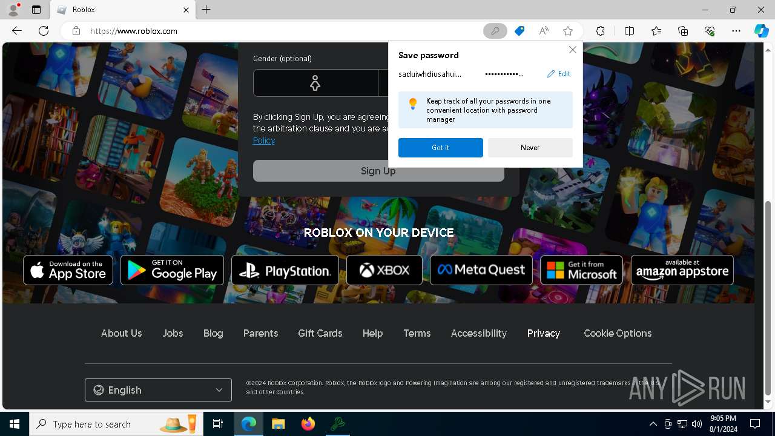Show hidden tray icons chevron

pyautogui.click(x=653, y=424)
